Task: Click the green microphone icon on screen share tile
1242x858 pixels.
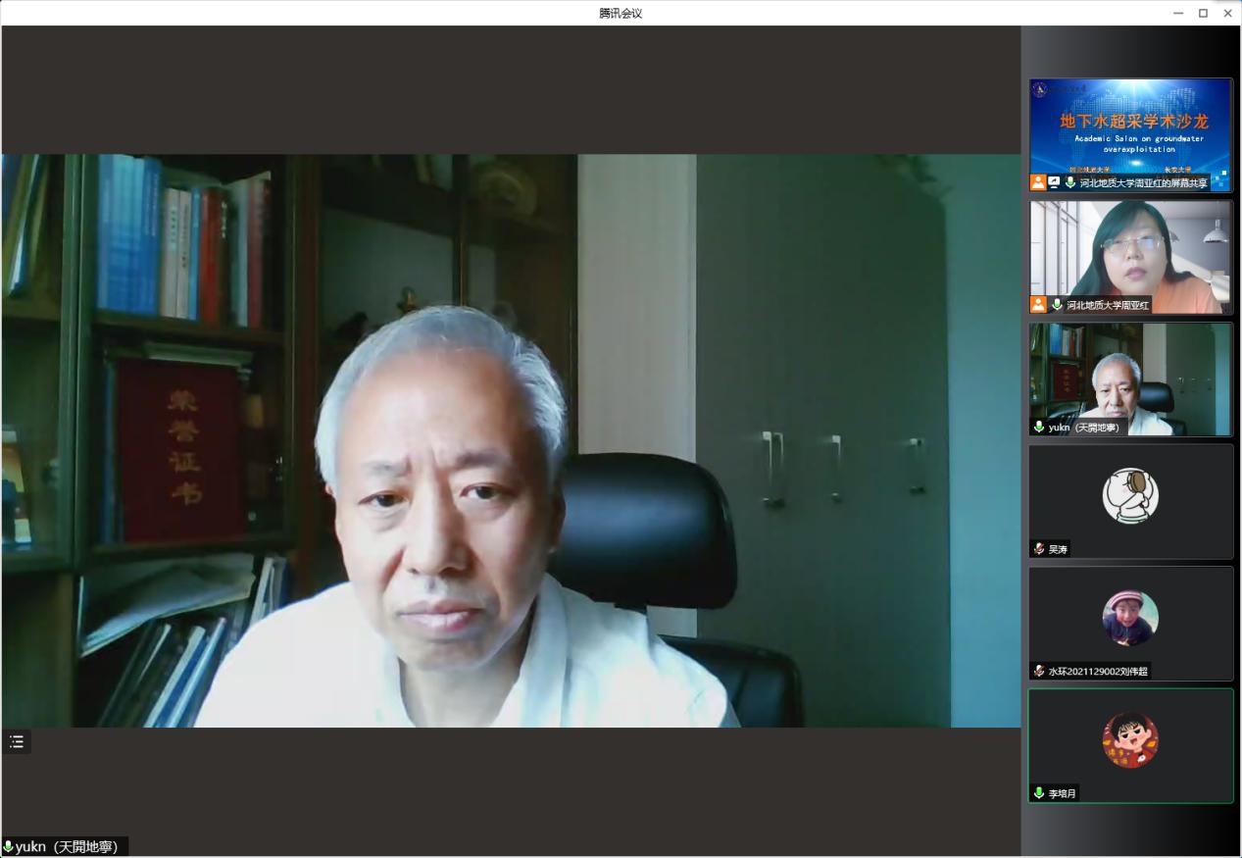Action: (x=1070, y=182)
